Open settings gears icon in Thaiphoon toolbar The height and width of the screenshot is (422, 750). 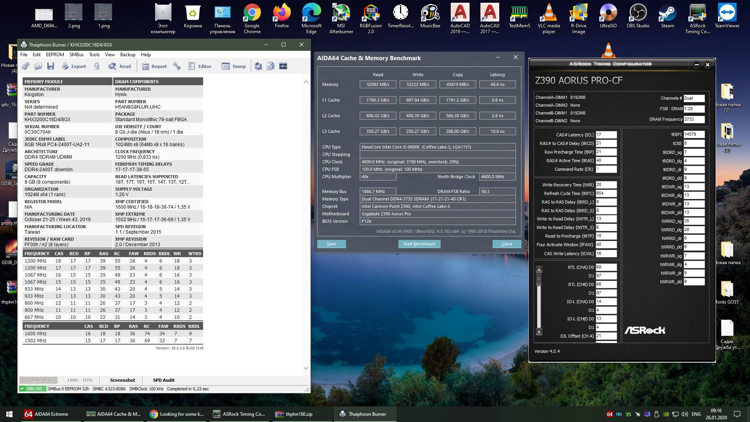coord(25,66)
